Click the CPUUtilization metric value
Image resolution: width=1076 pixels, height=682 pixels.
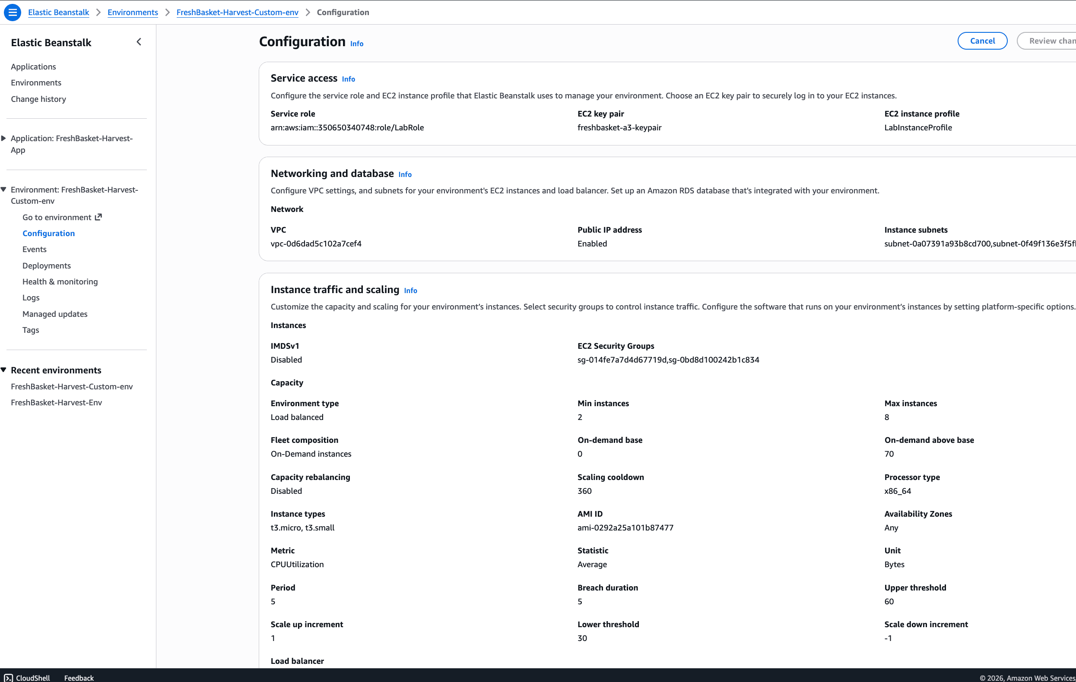tap(297, 564)
